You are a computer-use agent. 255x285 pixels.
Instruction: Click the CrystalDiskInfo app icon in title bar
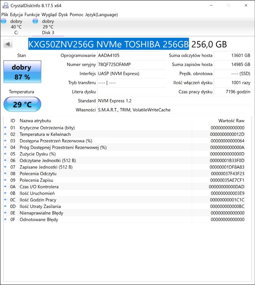click(6, 6)
